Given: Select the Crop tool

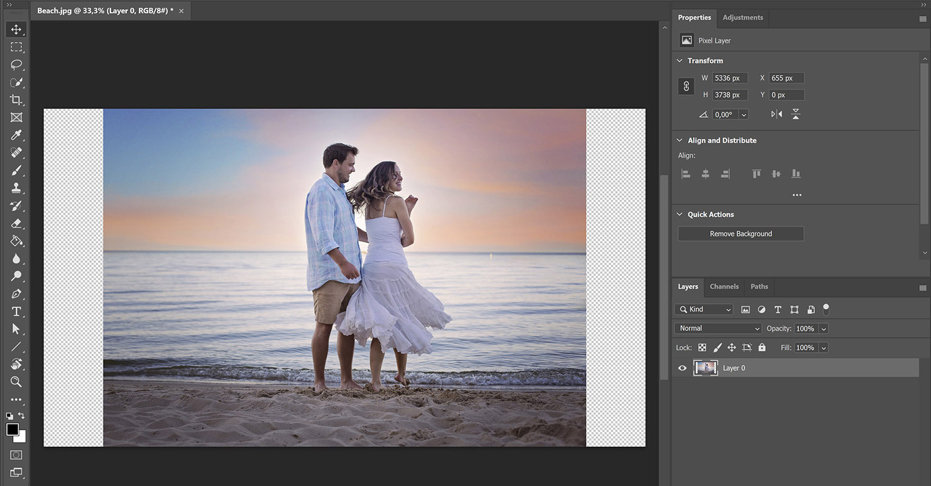Looking at the screenshot, I should tap(16, 100).
